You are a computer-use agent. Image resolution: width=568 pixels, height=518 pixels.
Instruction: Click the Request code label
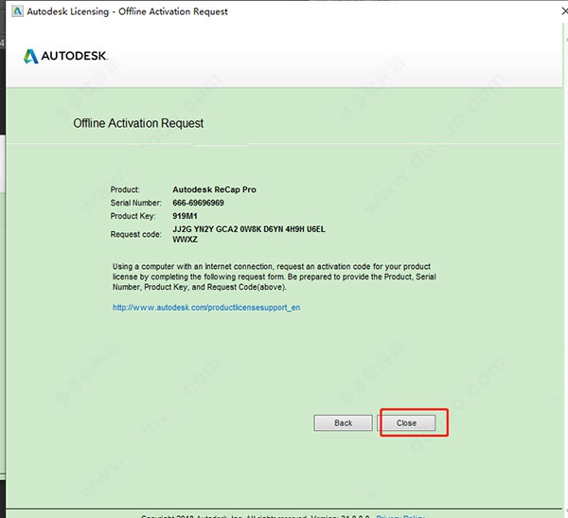pos(135,234)
